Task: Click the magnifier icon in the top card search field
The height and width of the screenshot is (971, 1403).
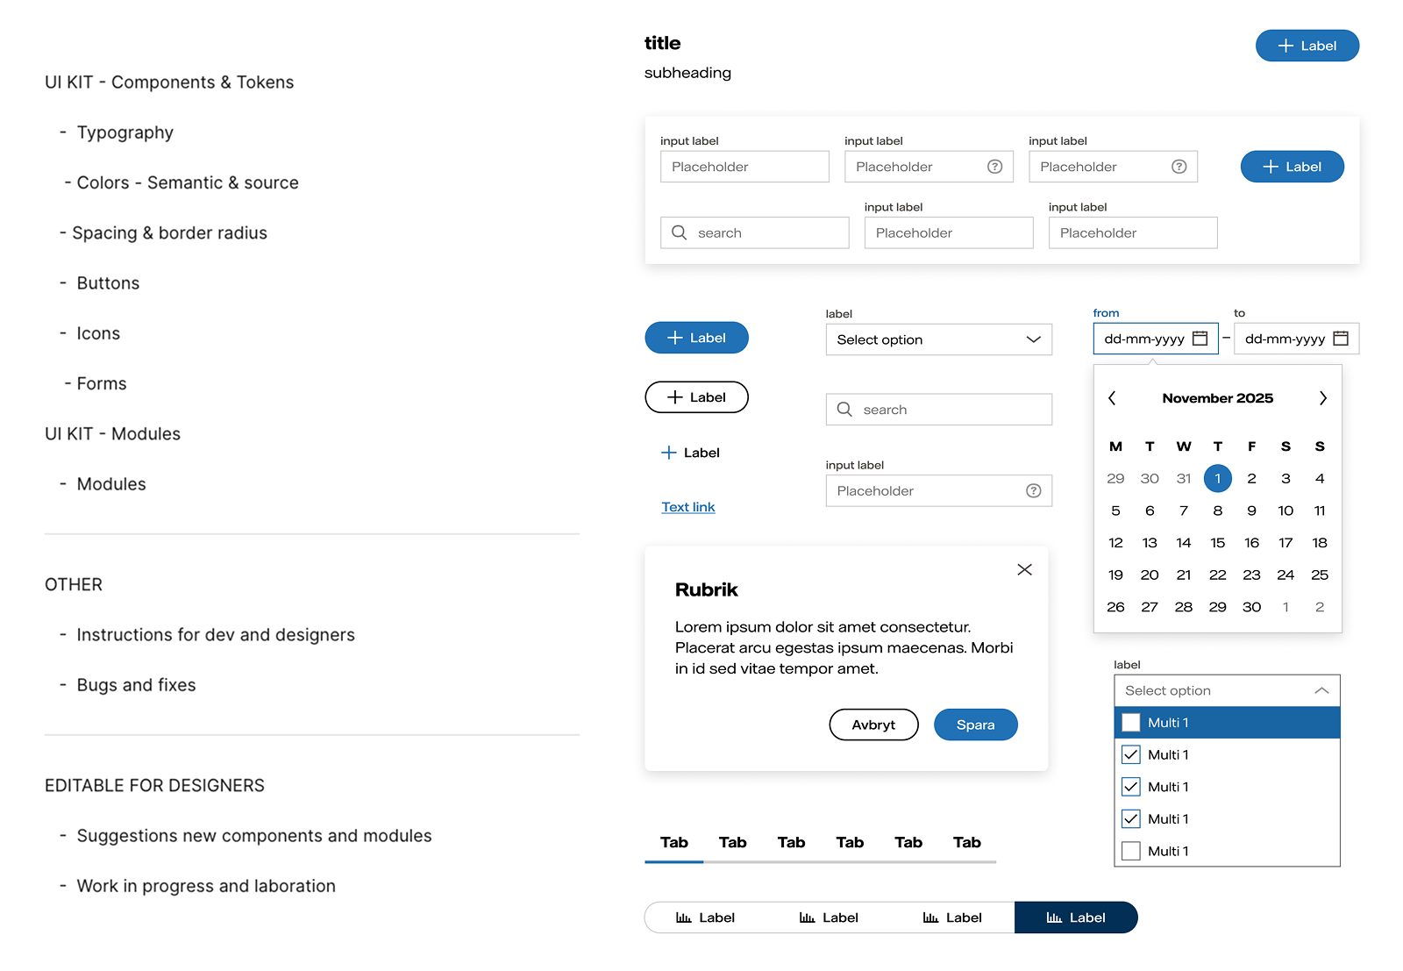Action: [x=679, y=232]
